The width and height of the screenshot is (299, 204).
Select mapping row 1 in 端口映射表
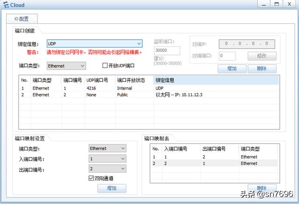coord(214,157)
